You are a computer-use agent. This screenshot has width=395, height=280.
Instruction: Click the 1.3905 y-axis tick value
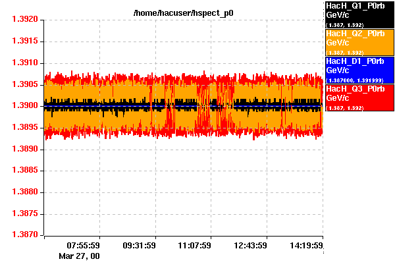[x=23, y=84]
